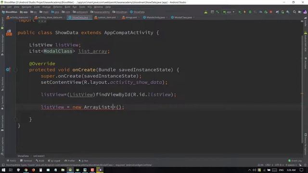Open the Event Log panel
The width and height of the screenshot is (308, 173).
pos(295,161)
